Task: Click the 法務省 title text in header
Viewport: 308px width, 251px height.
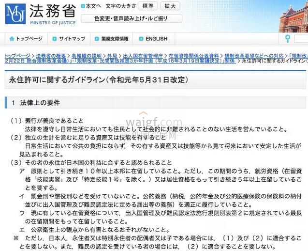Action: click(x=53, y=11)
